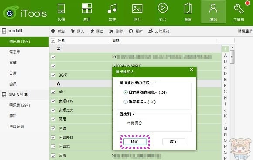The height and width of the screenshot is (160, 253).
Task: Open the 圖書 (Books) section
Action: point(188,12)
